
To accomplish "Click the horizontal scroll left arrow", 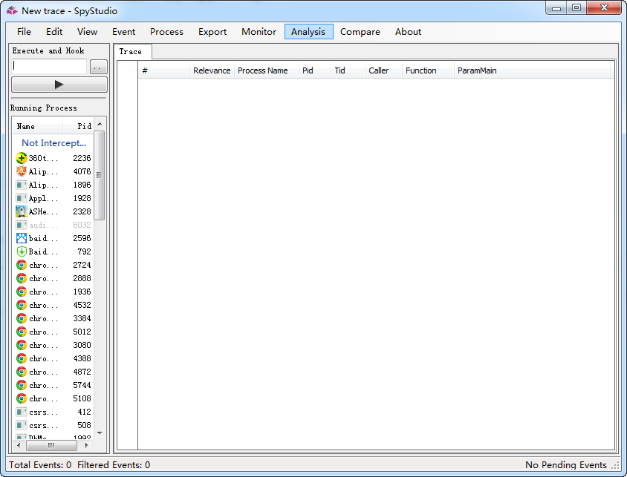I will [19, 445].
